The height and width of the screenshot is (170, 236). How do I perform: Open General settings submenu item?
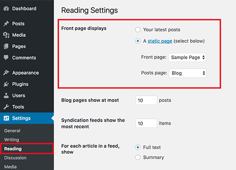[x=12, y=131]
